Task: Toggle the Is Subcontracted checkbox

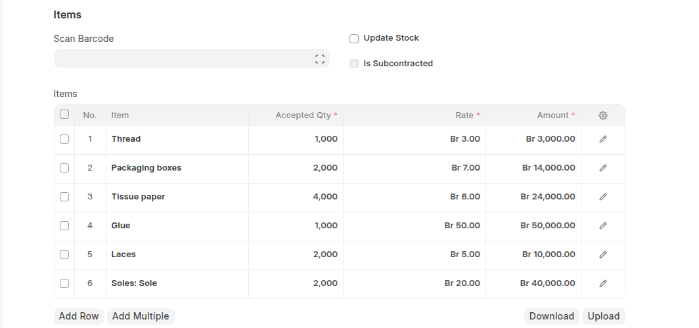Action: pos(354,64)
